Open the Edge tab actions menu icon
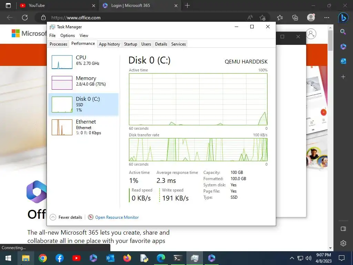Screen dimensions: 353x265 (x=8, y=6)
